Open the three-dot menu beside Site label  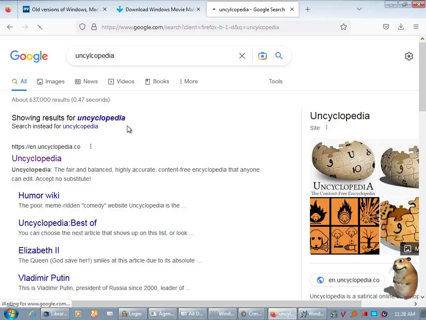click(x=327, y=127)
